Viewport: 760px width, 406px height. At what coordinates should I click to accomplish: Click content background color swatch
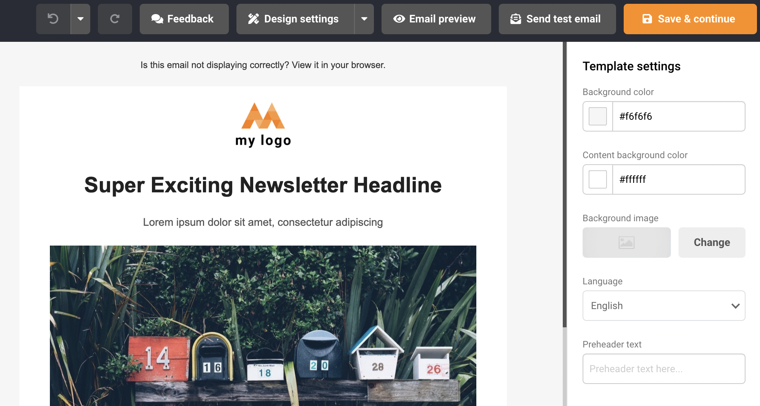[598, 179]
